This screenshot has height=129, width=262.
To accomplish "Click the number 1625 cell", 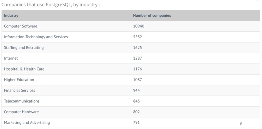I will (138, 47).
